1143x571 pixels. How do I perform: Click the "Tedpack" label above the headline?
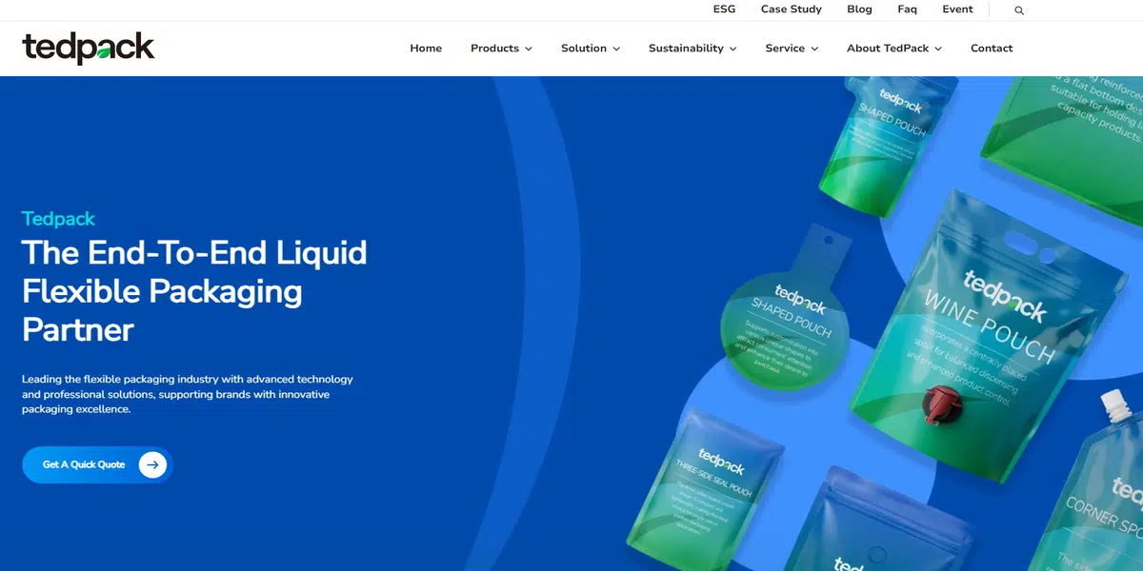click(x=58, y=219)
